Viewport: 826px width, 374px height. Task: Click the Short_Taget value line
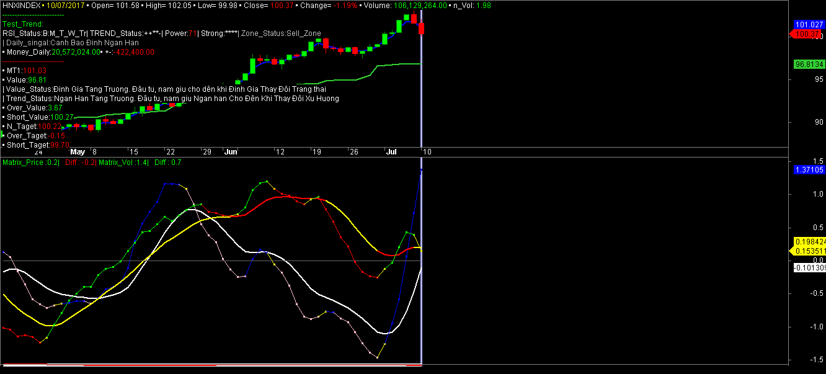pos(38,145)
